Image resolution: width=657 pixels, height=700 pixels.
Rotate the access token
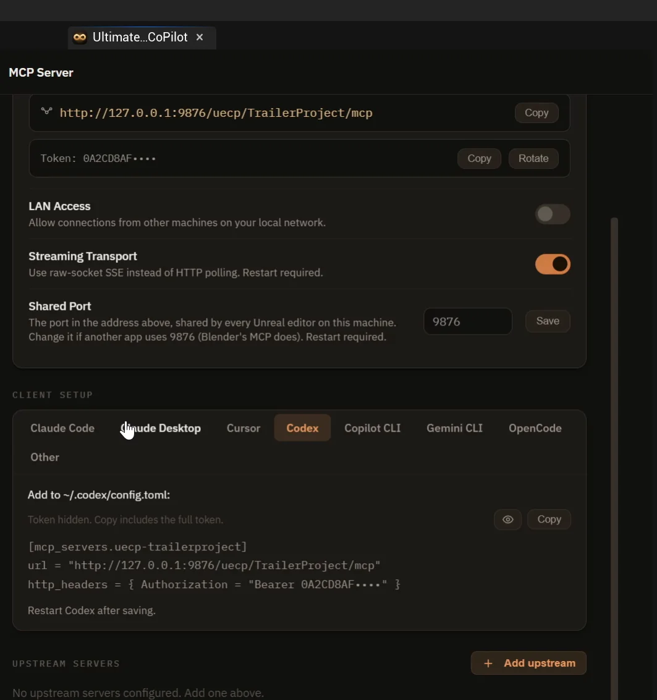point(533,158)
